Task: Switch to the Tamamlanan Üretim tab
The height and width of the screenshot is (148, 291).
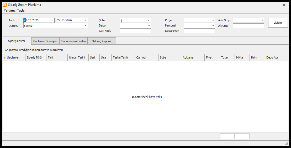Action: point(73,41)
